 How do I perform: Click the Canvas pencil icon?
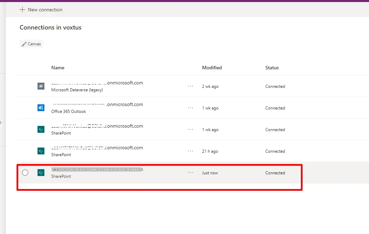tap(24, 44)
